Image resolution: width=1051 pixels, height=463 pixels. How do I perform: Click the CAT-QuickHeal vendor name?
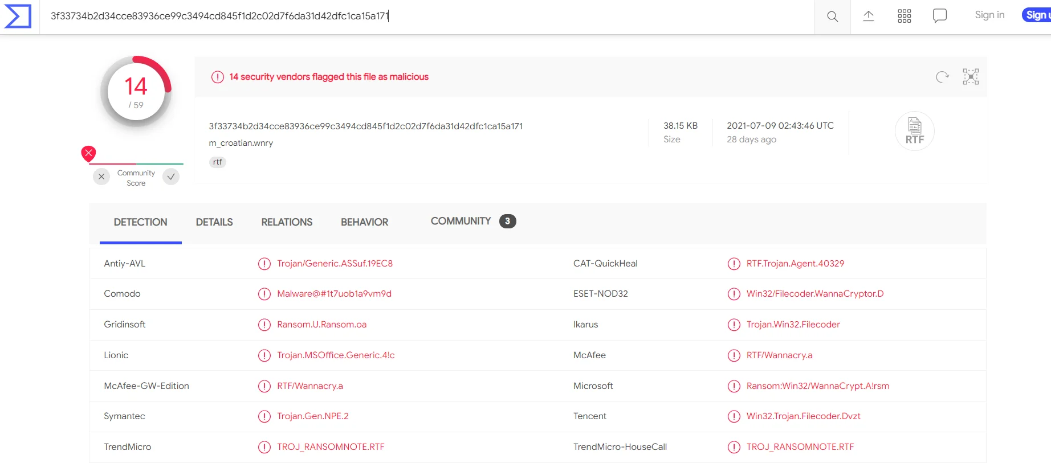pos(605,264)
